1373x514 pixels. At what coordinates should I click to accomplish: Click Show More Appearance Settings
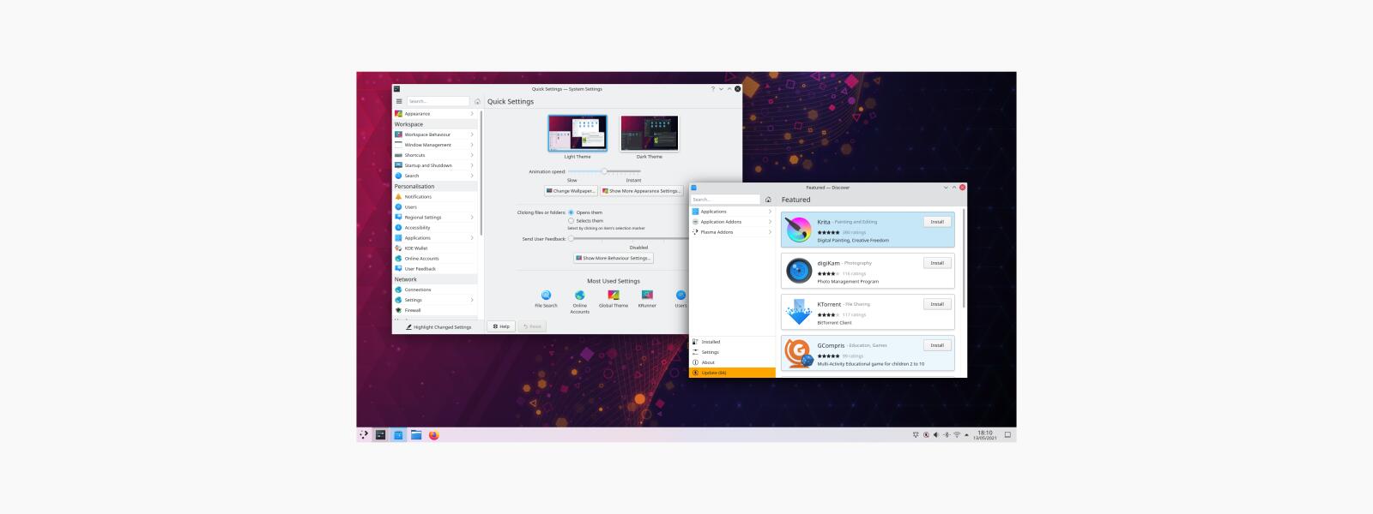click(x=640, y=191)
